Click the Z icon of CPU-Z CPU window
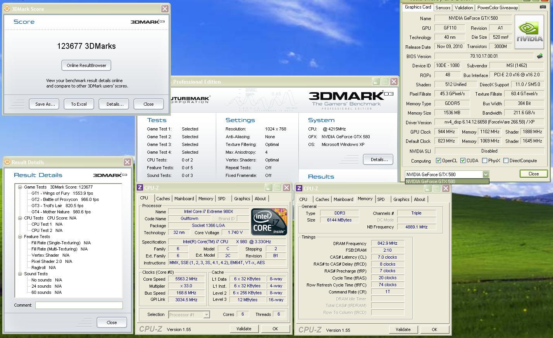Screen dimensions: 553x338 pos(140,188)
